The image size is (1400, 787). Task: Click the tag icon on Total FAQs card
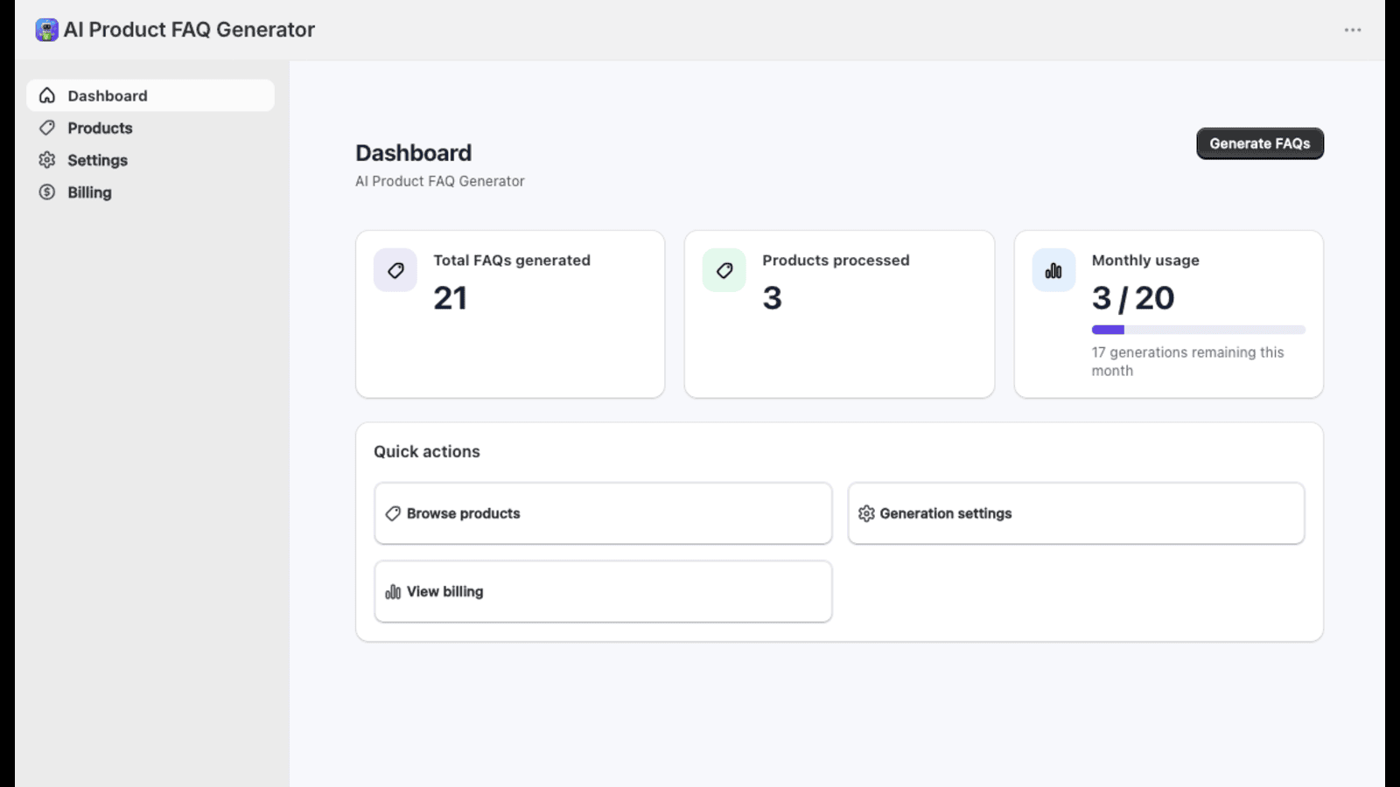coord(395,270)
